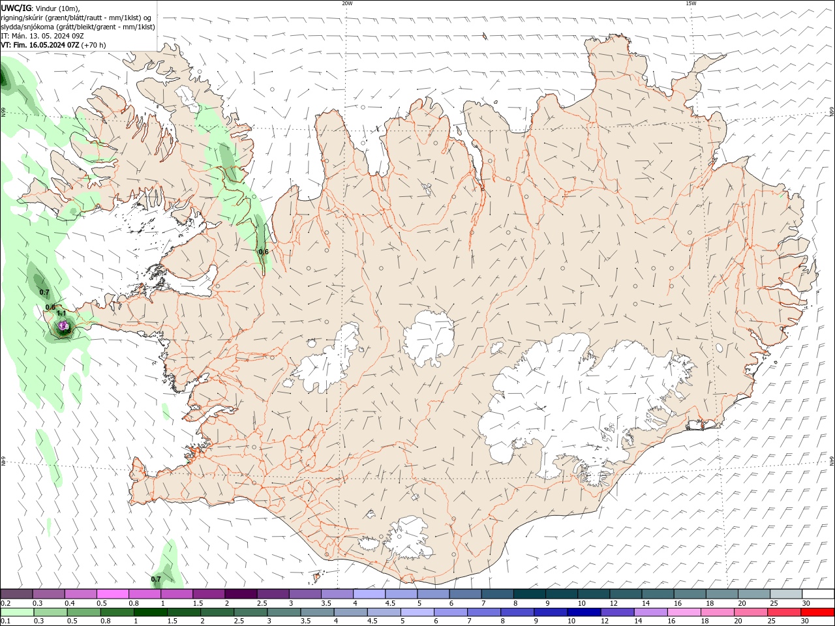
Task: Pick the lavender swatch between 4 and 4.5, top row
Action: [x=369, y=594]
